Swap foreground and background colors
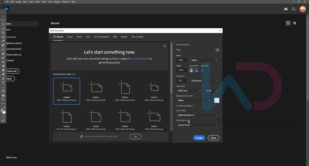 pos(5,107)
